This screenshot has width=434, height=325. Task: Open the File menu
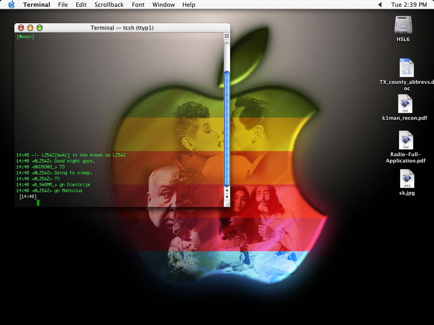63,5
